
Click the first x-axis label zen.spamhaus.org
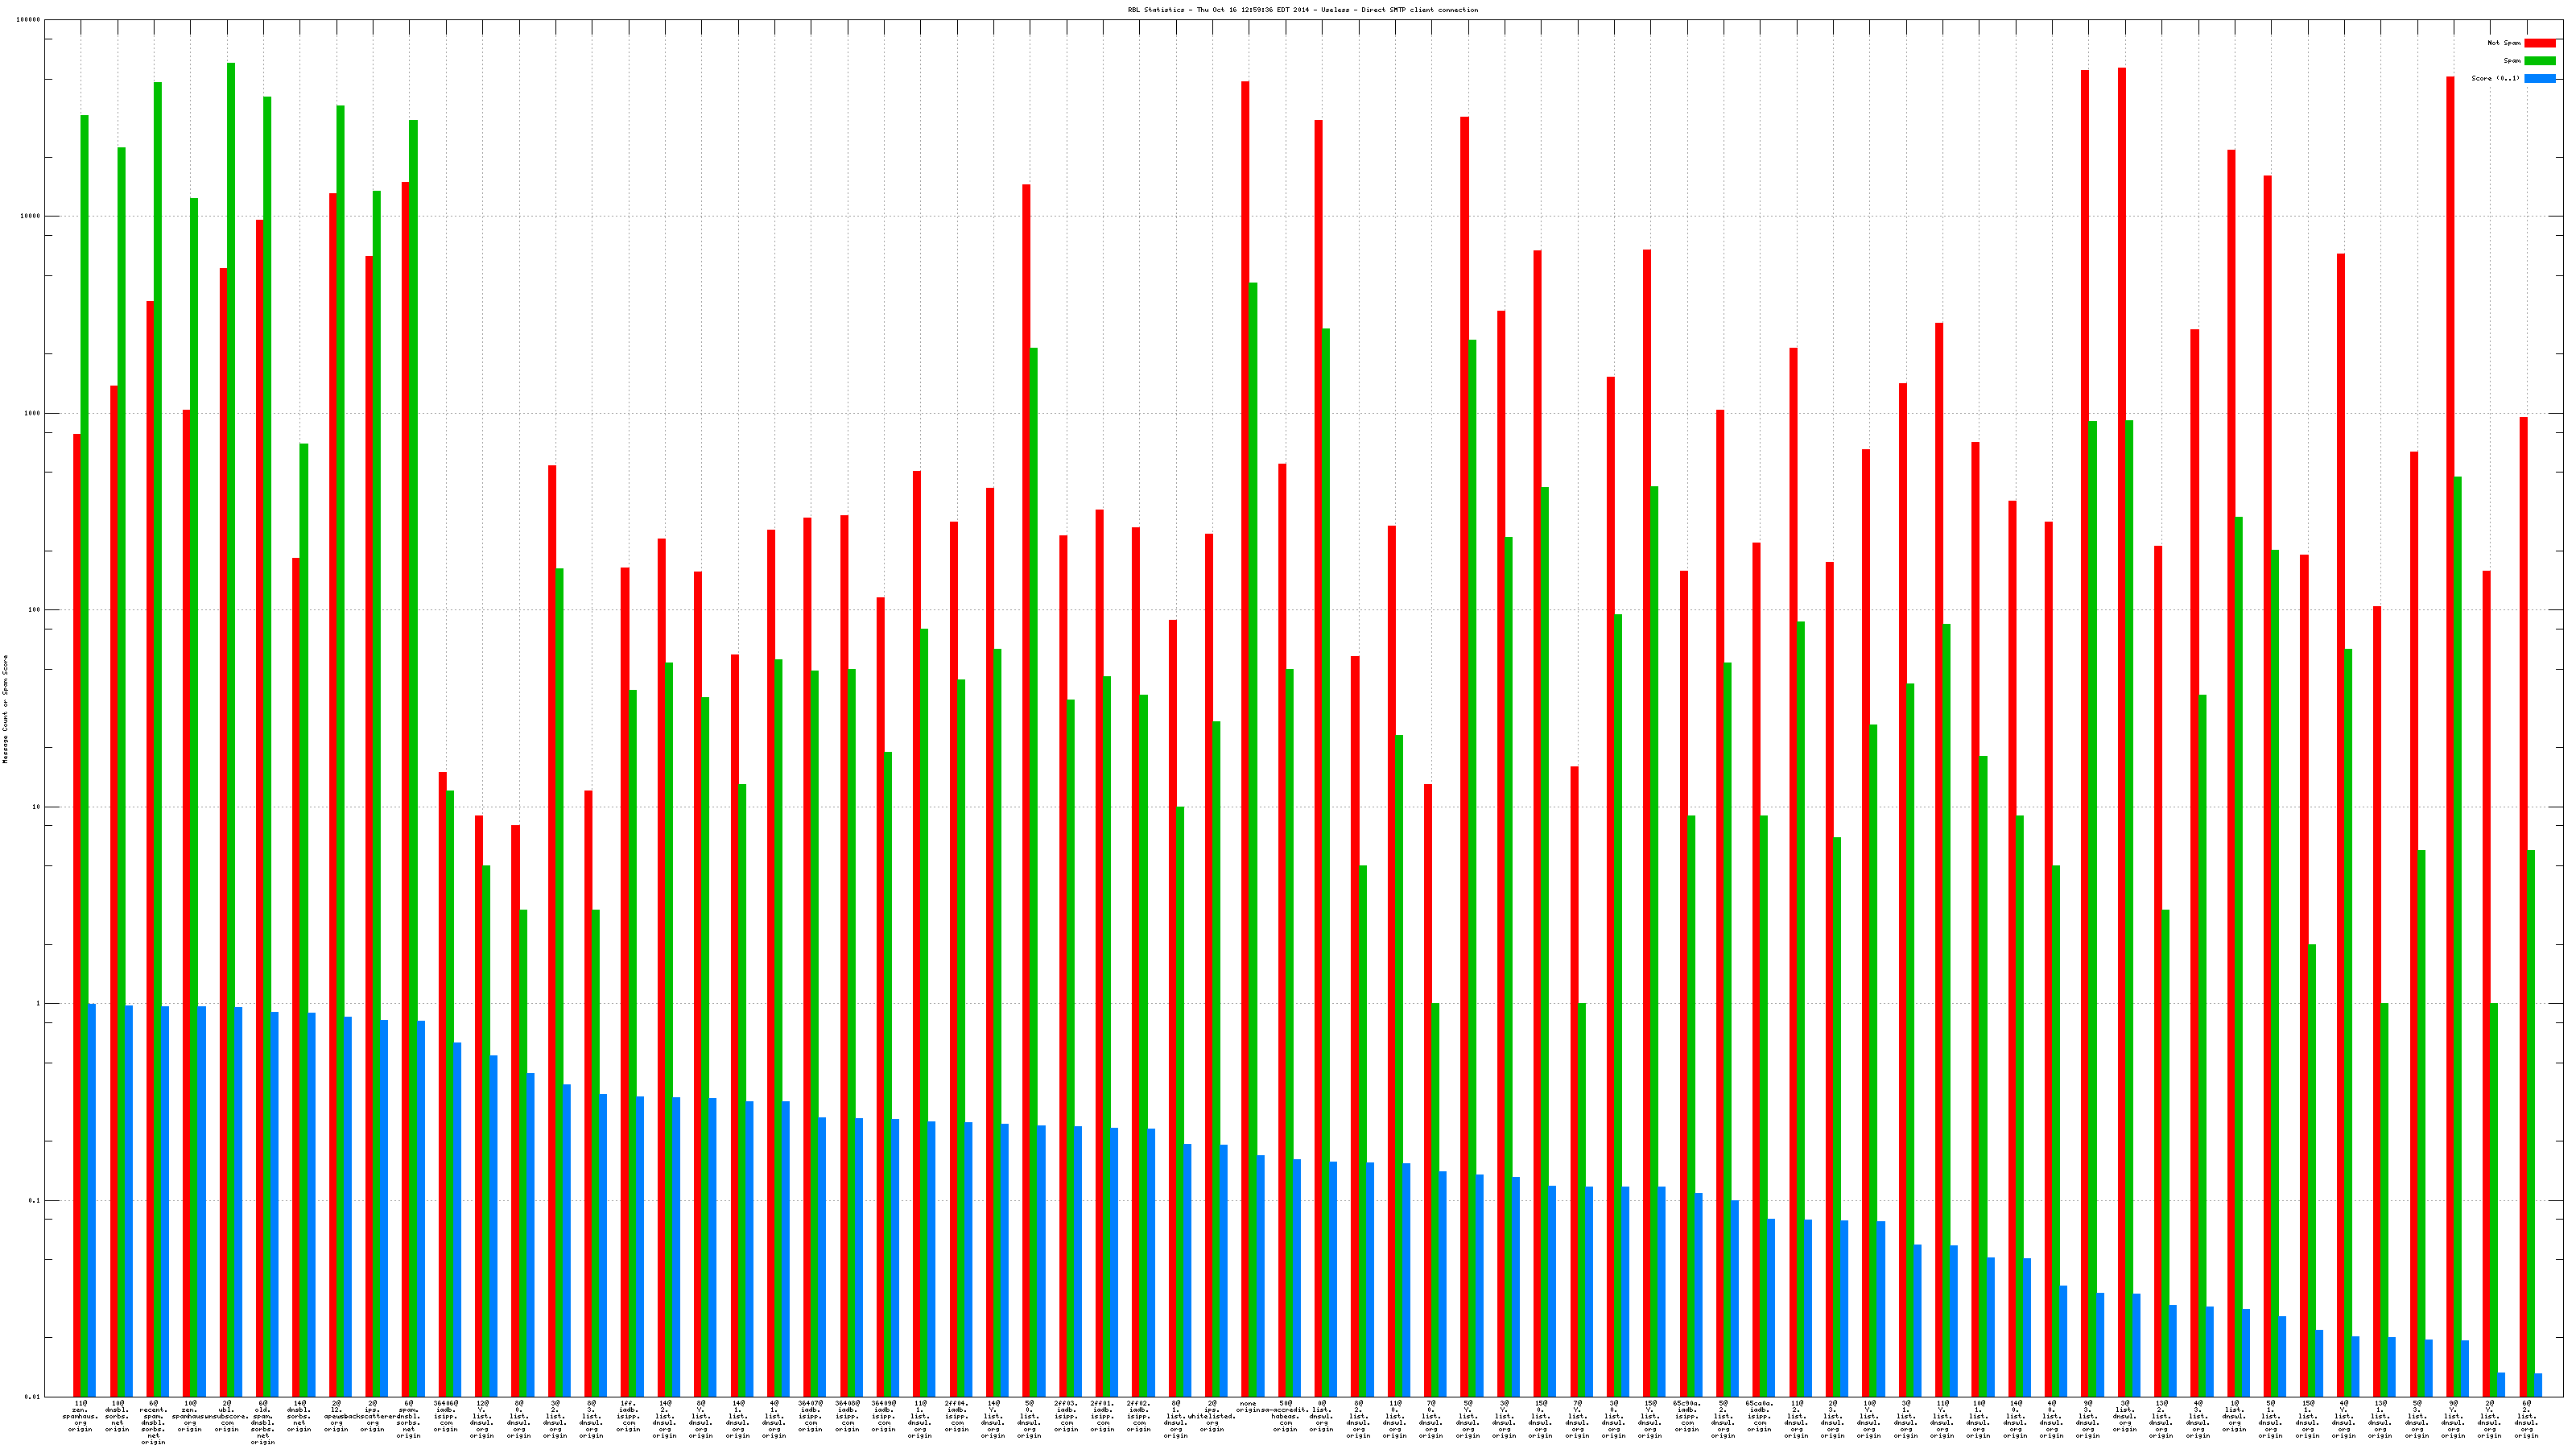point(80,1416)
